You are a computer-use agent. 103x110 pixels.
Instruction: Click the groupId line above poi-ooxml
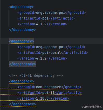point(52,47)
